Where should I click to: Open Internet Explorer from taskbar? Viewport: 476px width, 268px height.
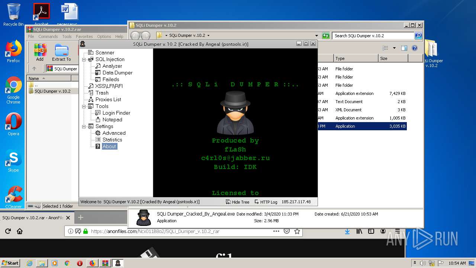[29, 263]
